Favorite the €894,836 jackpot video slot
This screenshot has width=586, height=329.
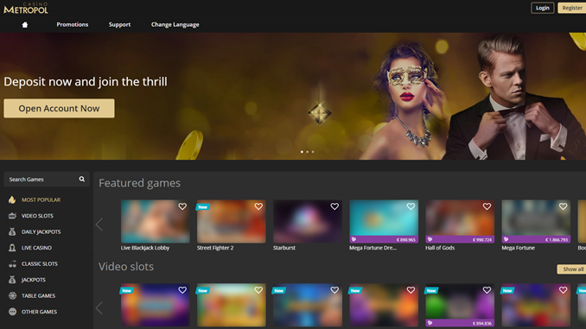[x=487, y=290]
